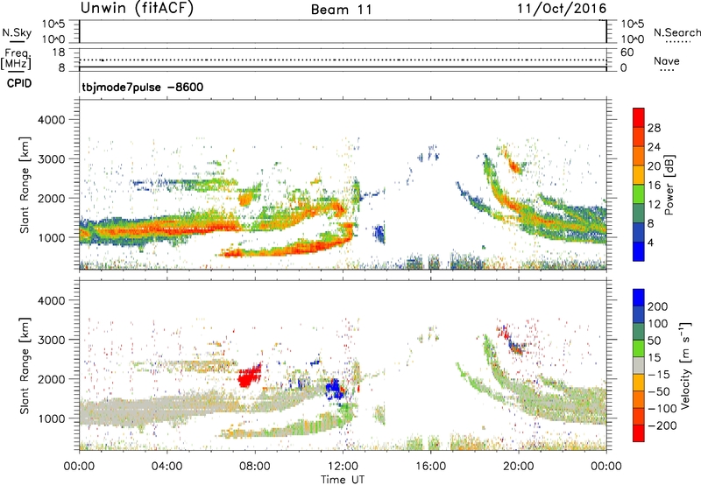Click the '12:00' time tick label
This screenshot has width=701, height=485.
pyautogui.click(x=343, y=467)
